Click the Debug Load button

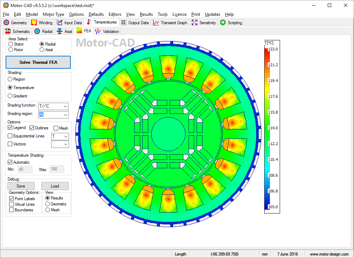pos(55,186)
